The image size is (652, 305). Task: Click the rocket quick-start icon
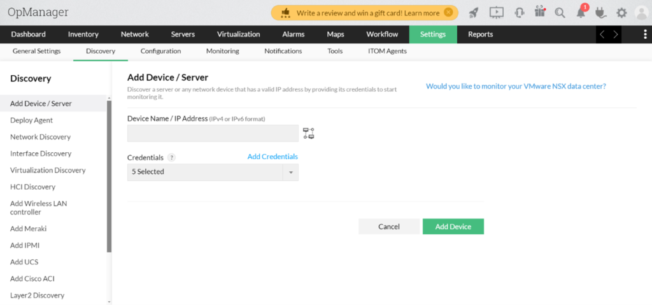coord(473,13)
